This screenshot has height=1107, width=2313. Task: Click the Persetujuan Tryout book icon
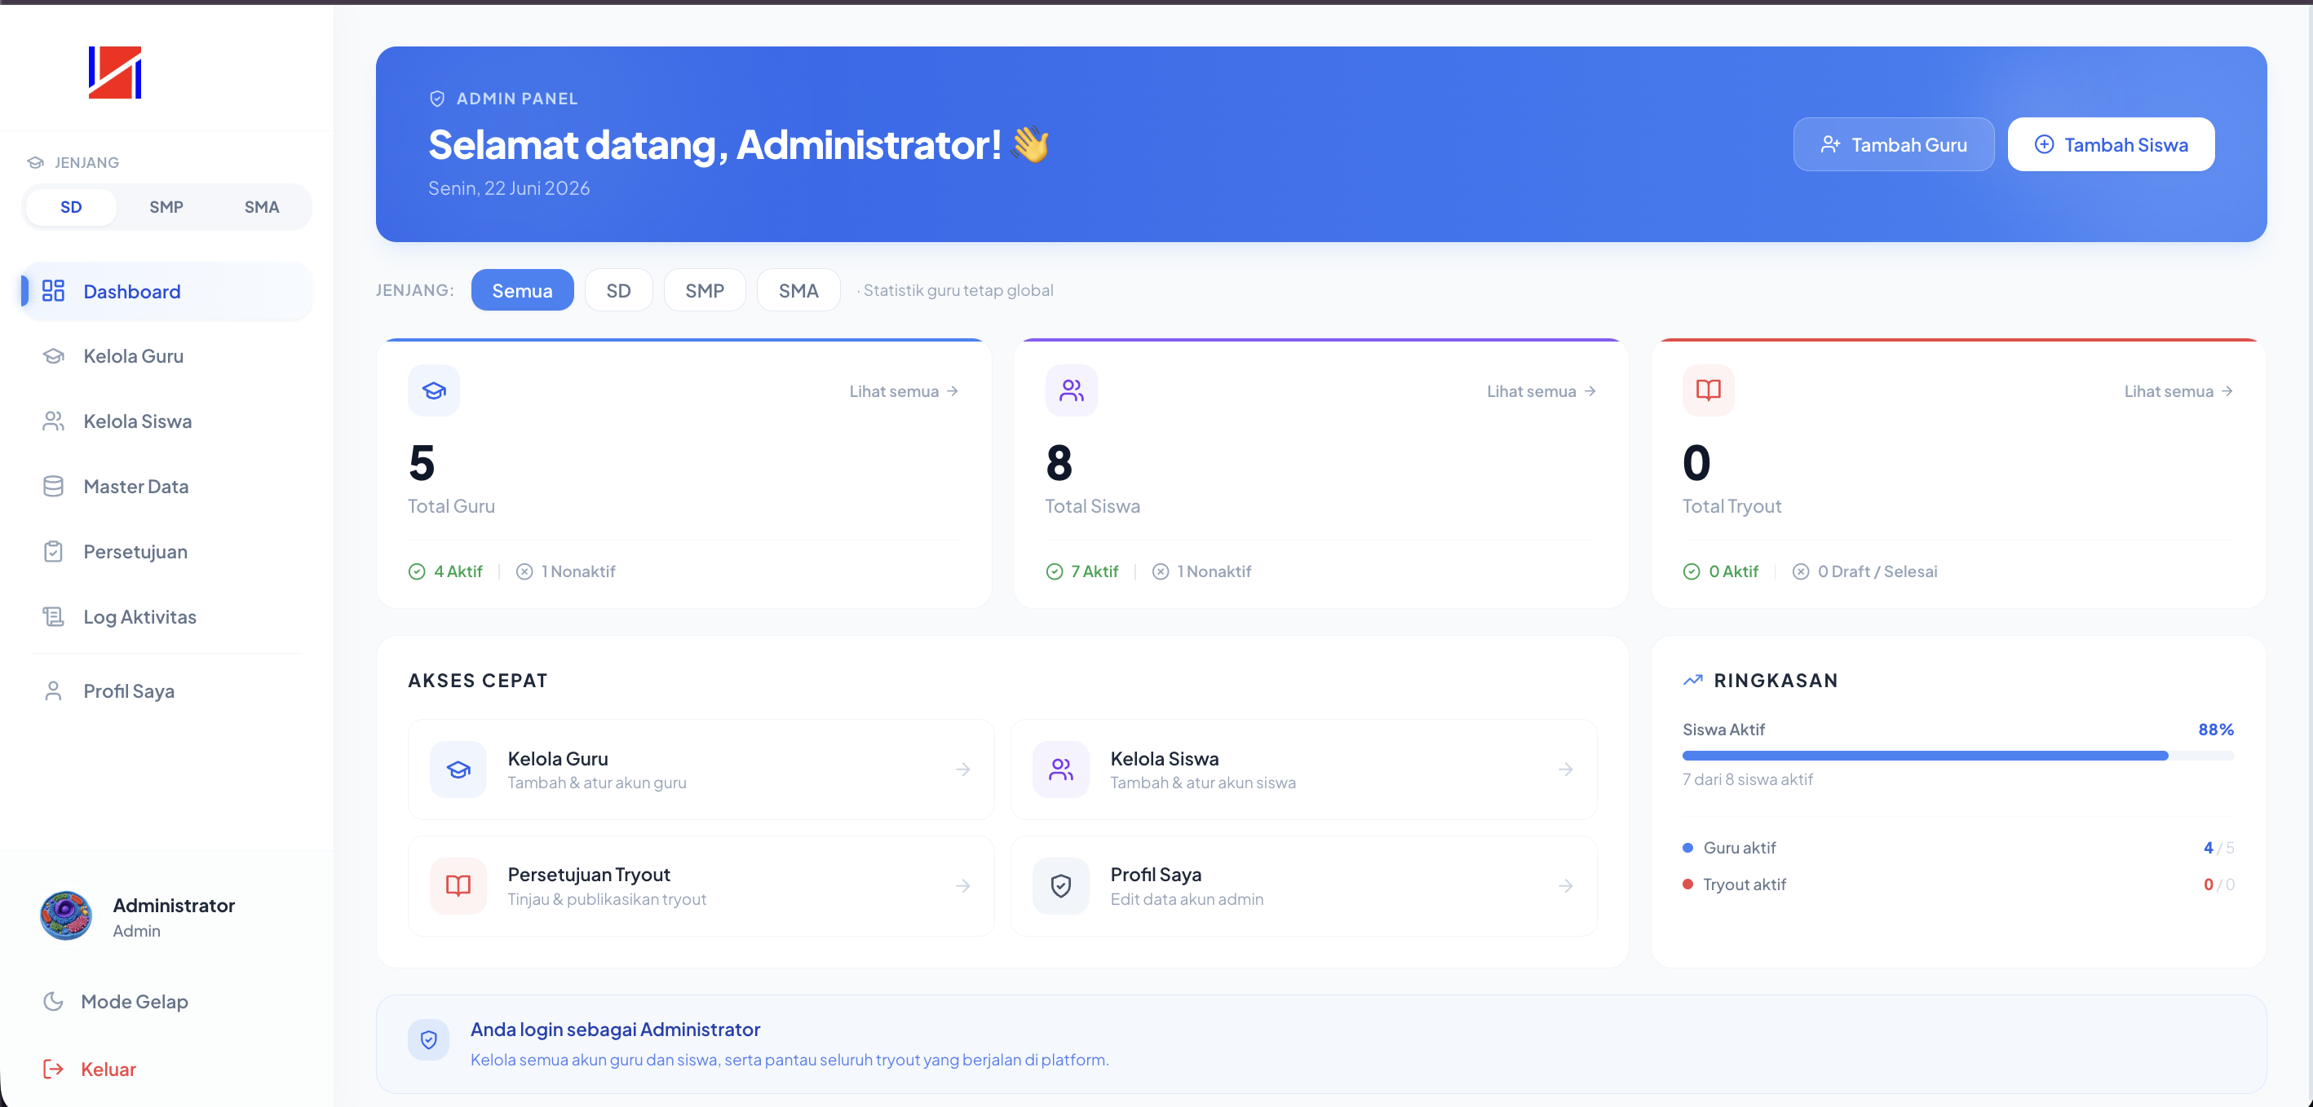pos(458,885)
